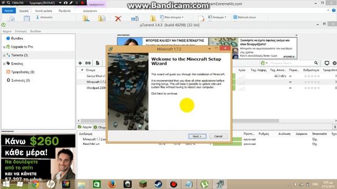The image size is (337, 189).
Task: Open Άνοιγμα dropdown in Explorer ribbon
Action: pos(217,17)
